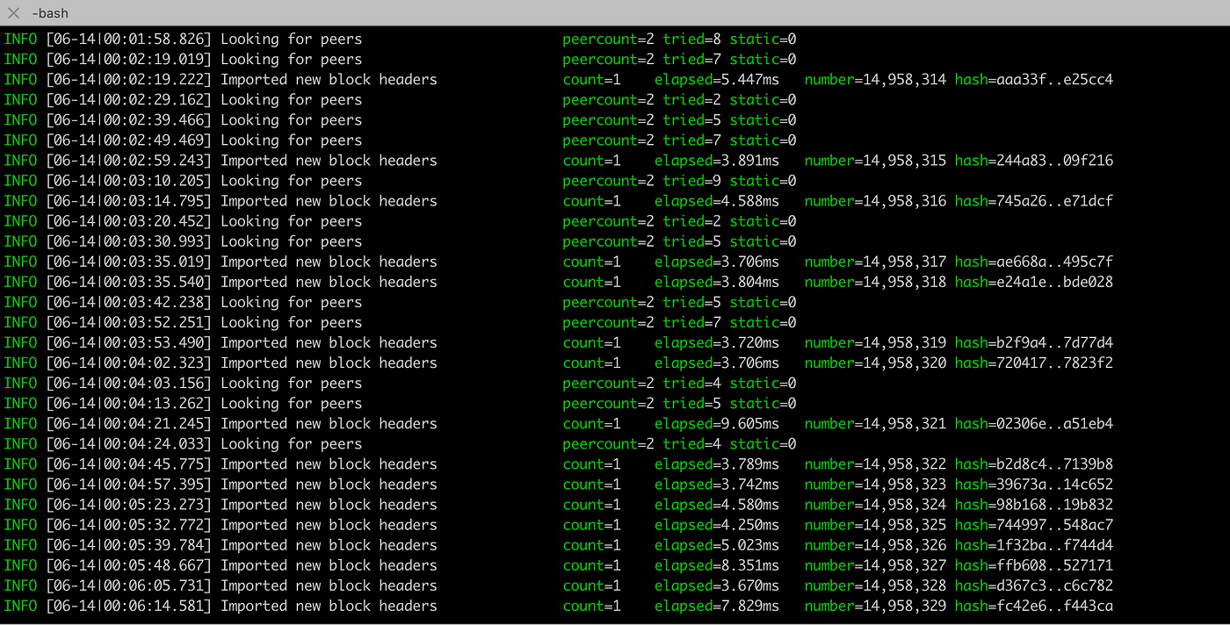The image size is (1230, 625).
Task: Click timestamp 06-14|00:02:49.469
Action: [128, 140]
